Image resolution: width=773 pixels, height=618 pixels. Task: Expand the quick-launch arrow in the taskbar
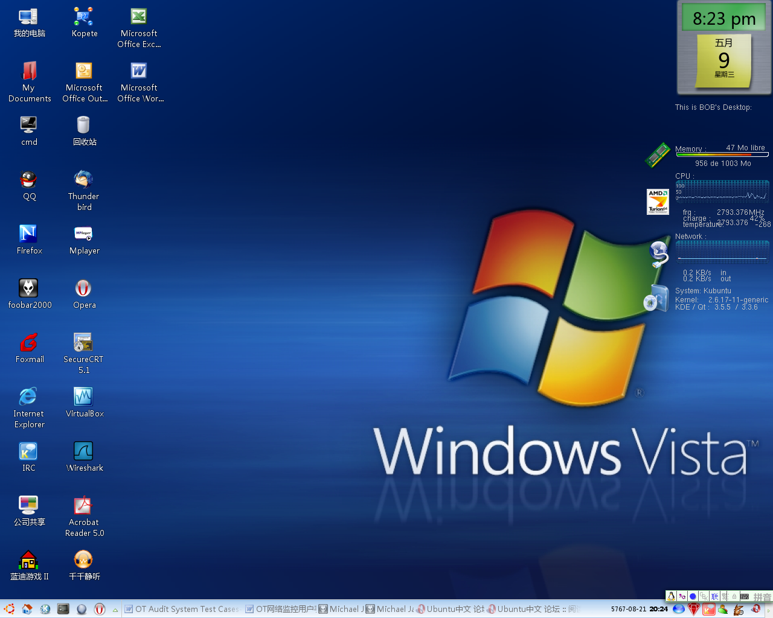[115, 610]
